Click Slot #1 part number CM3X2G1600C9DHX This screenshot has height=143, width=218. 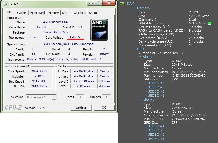[x=188, y=76]
